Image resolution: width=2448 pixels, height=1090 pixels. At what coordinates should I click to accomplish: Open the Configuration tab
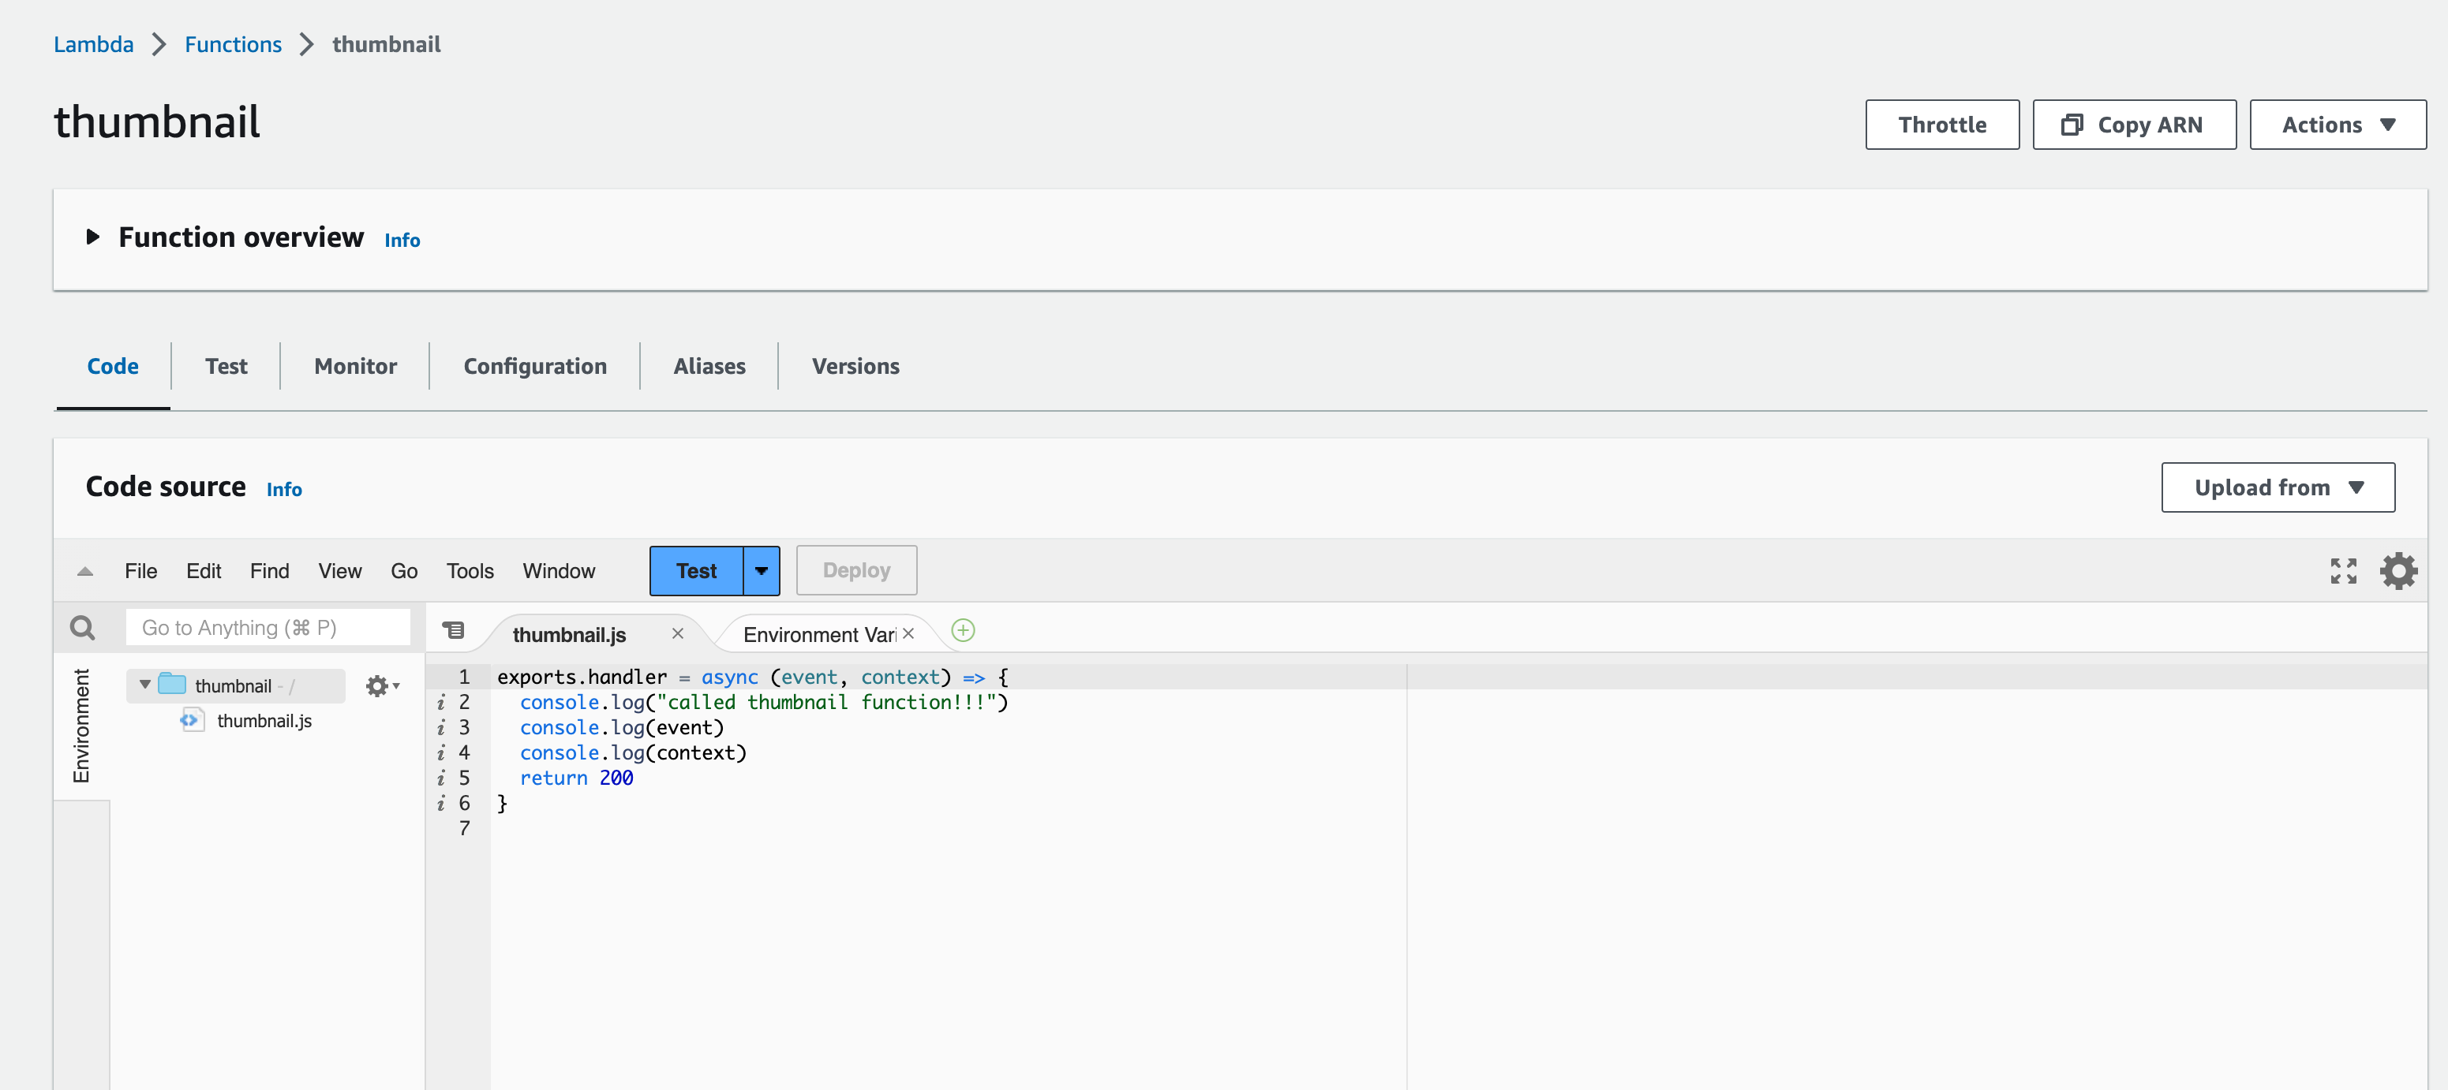pyautogui.click(x=535, y=367)
